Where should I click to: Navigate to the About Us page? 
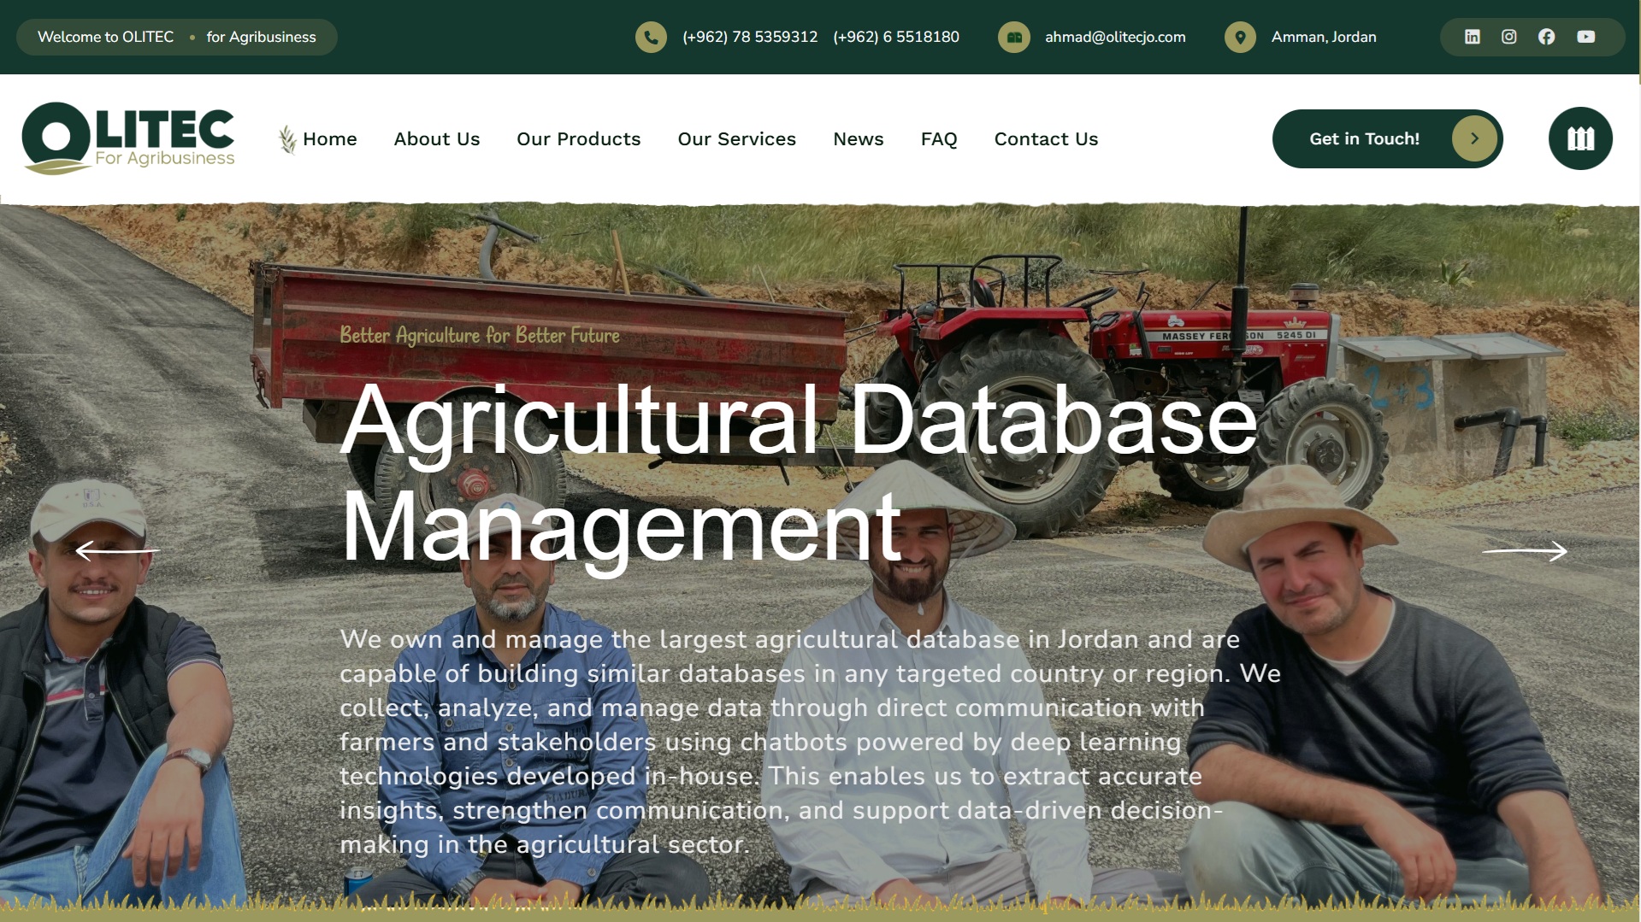pyautogui.click(x=436, y=138)
